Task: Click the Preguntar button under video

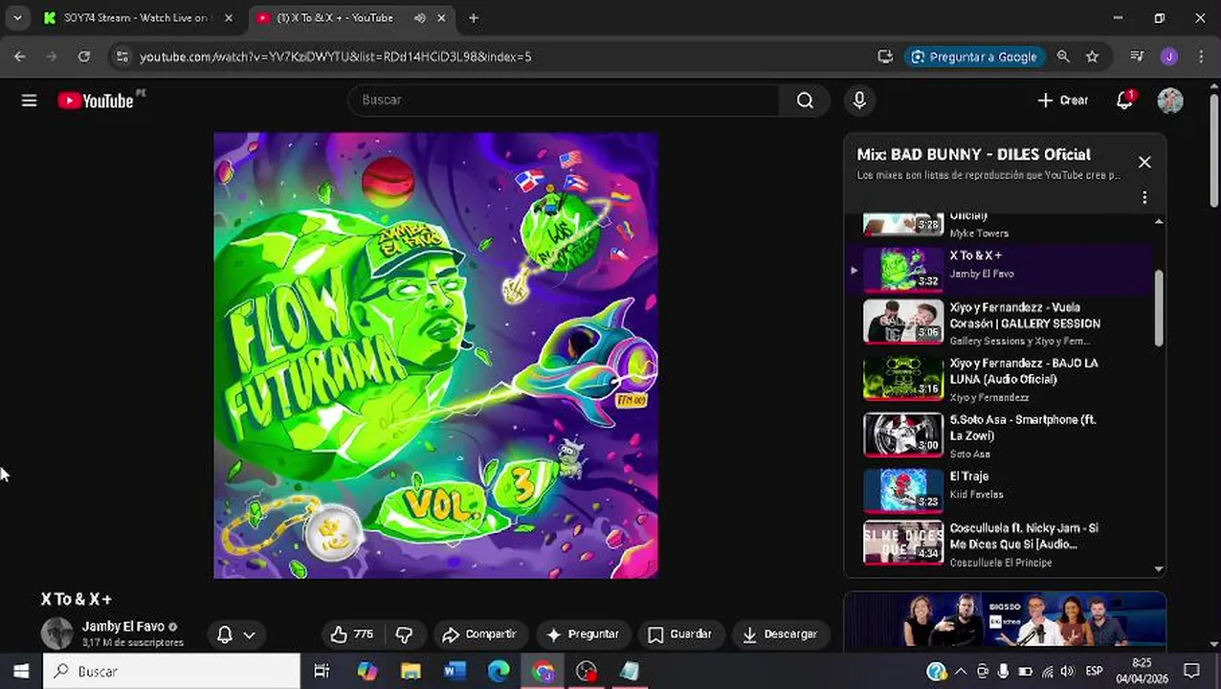Action: pos(583,634)
